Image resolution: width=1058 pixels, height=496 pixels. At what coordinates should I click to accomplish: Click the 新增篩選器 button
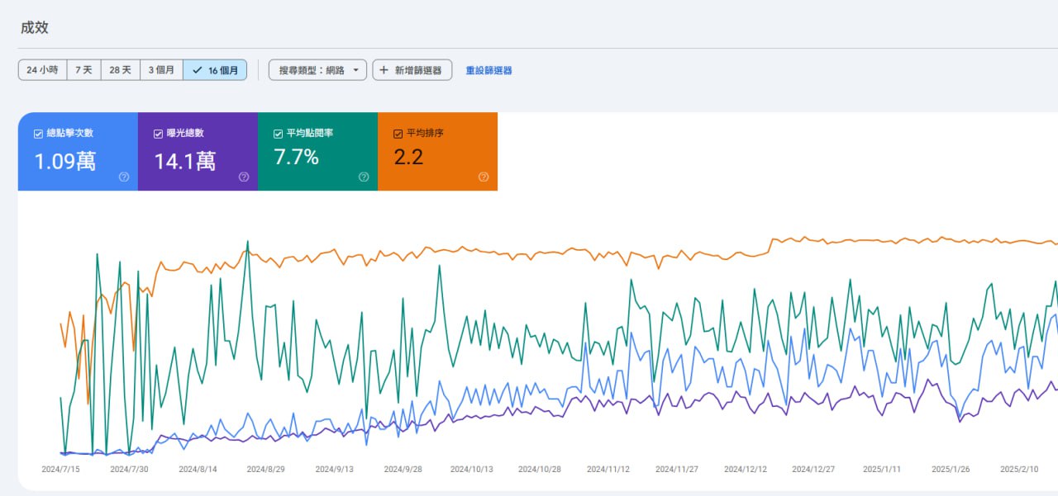pyautogui.click(x=412, y=70)
